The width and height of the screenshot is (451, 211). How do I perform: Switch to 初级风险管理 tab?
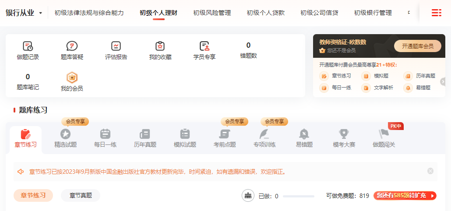point(212,13)
